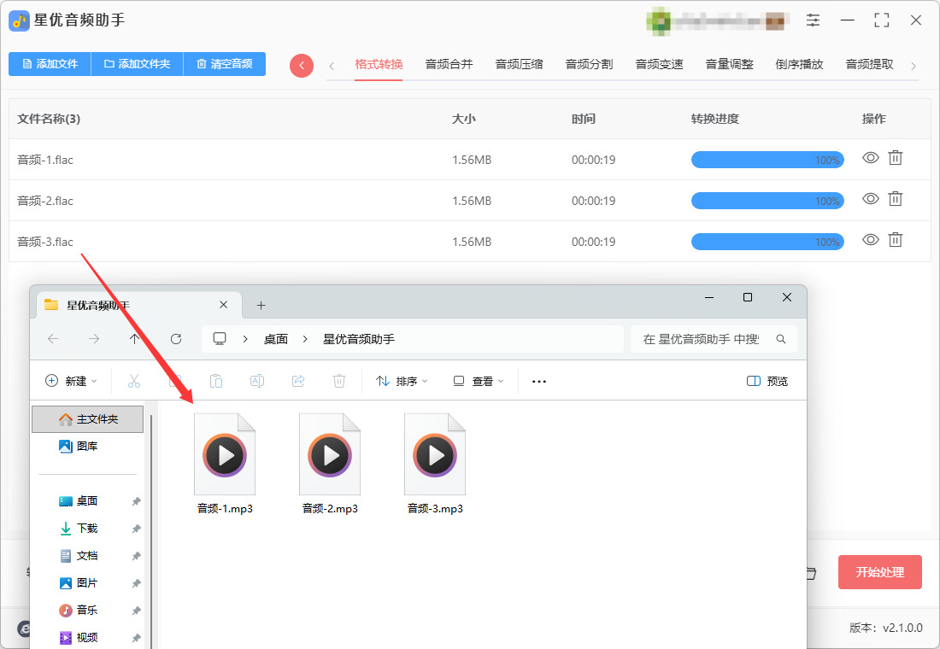Image resolution: width=940 pixels, height=649 pixels.
Task: Click the red collapse arrow button
Action: tap(302, 65)
